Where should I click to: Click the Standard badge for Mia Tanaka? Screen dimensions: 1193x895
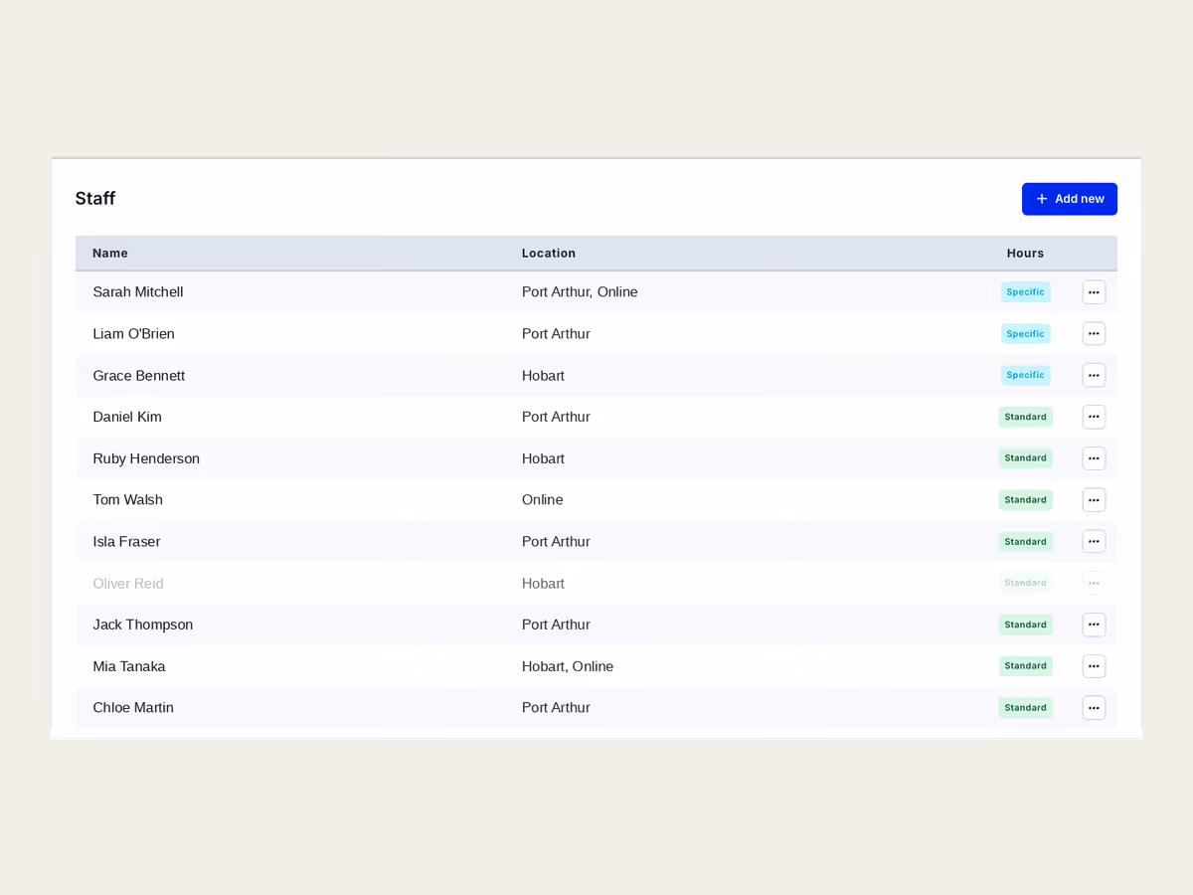pyautogui.click(x=1025, y=666)
